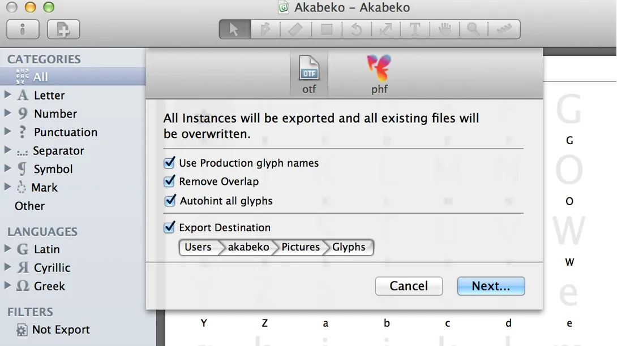617x346 pixels.
Task: Click the Pictures folder in export path
Action: tap(300, 247)
